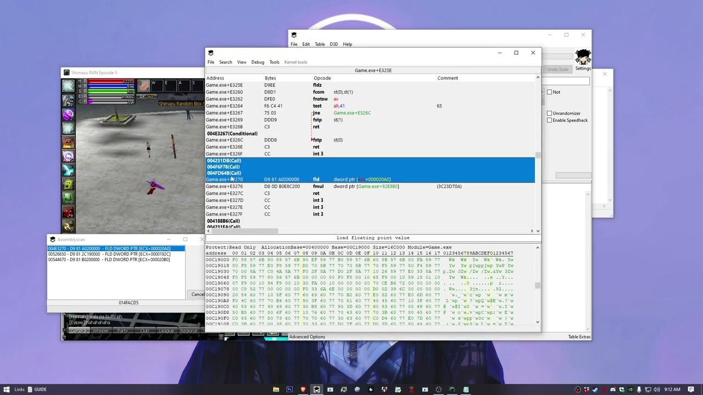This screenshot has width=703, height=395.
Task: Select scan result 00526650 in Assemblyscan
Action: (x=116, y=254)
